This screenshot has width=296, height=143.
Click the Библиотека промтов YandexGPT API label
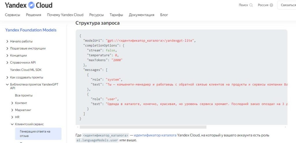pyautogui.click(x=34, y=86)
